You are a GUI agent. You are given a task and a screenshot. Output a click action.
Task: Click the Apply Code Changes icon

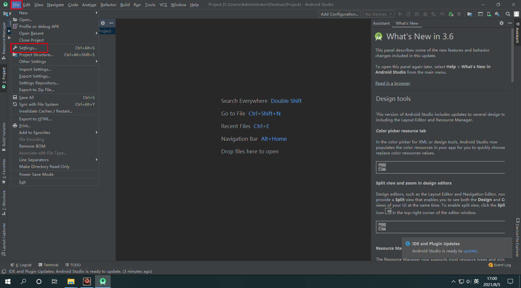tap(417, 14)
